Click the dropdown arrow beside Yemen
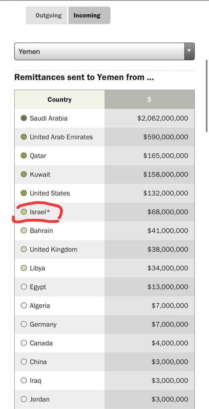 pyautogui.click(x=189, y=52)
